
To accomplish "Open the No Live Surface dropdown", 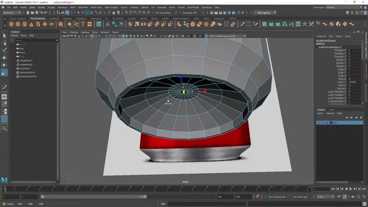I will 163,13.
